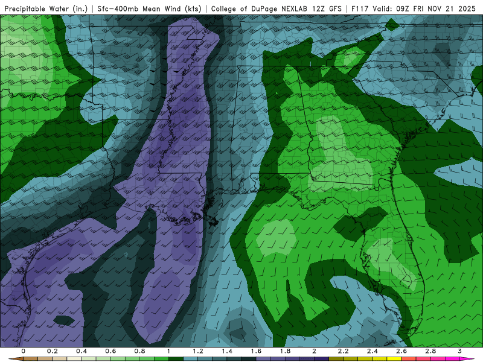483x362 pixels.
Task: Click the dark green colorbar swatch right of 1
Action: [176, 359]
